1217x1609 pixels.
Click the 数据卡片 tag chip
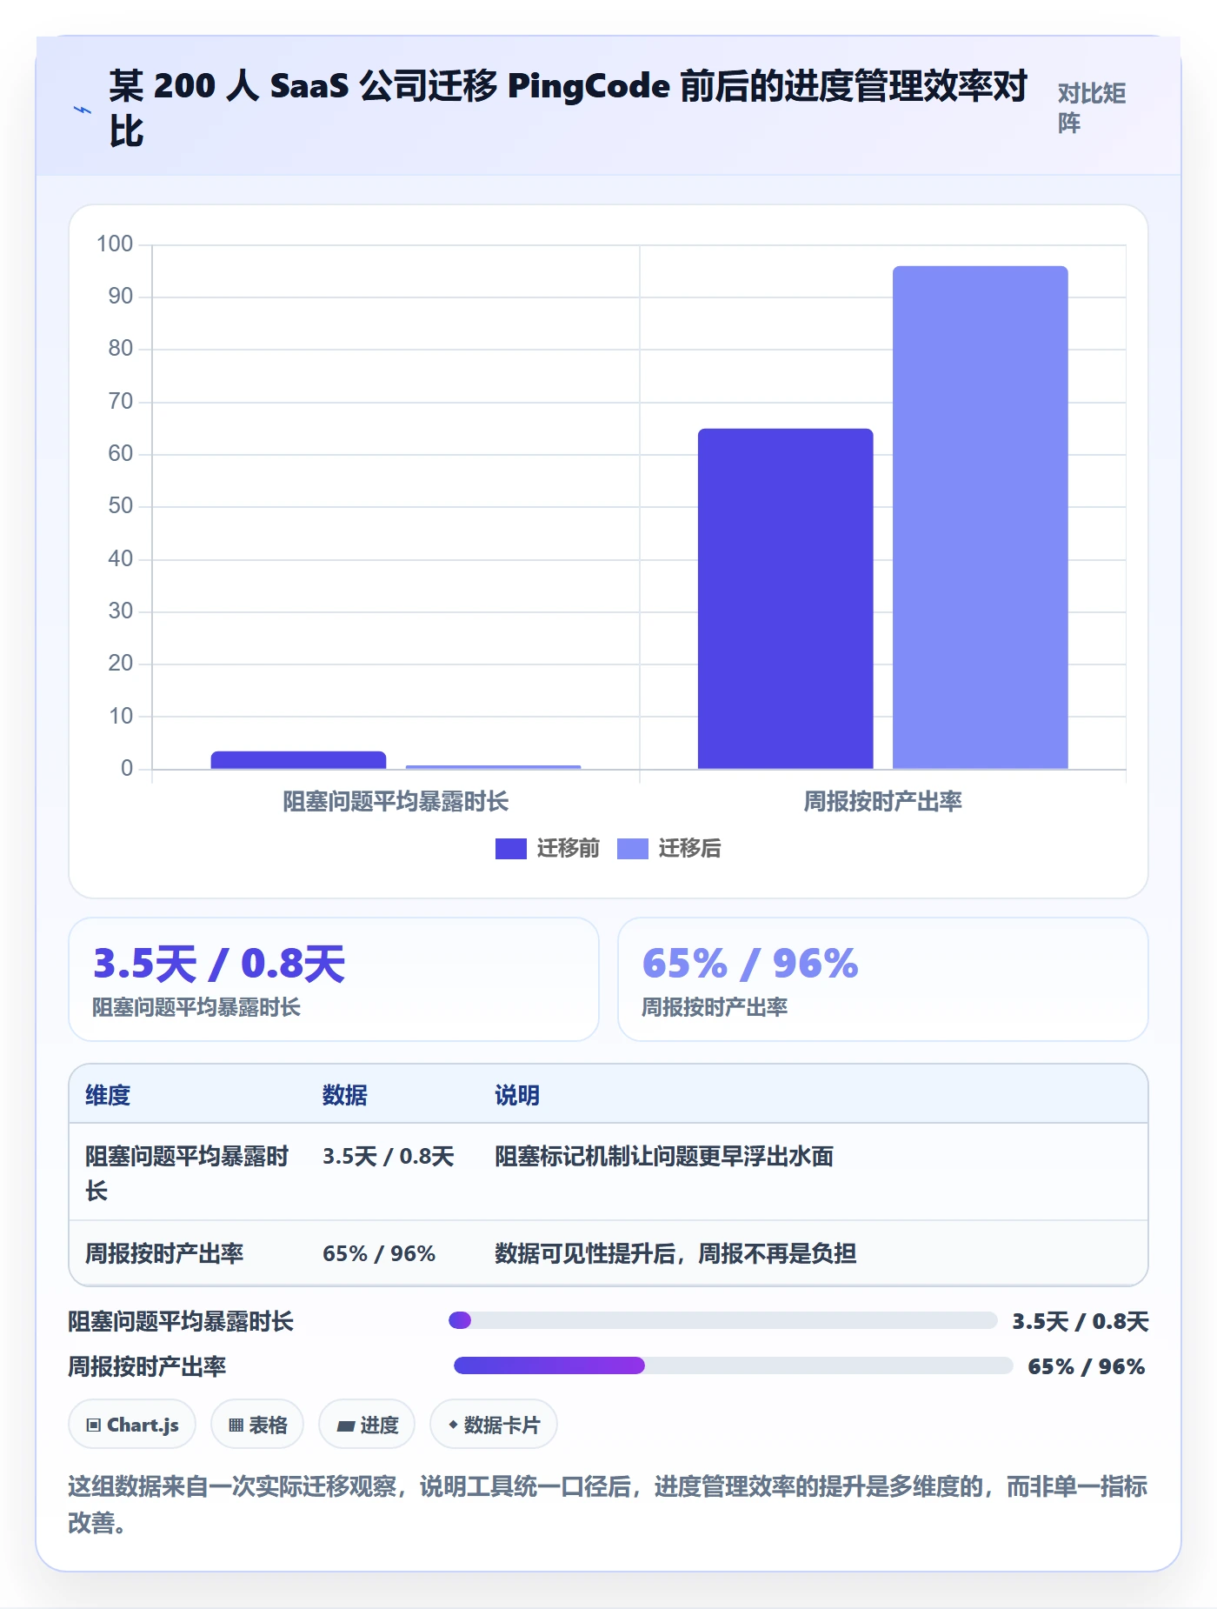(x=494, y=1425)
